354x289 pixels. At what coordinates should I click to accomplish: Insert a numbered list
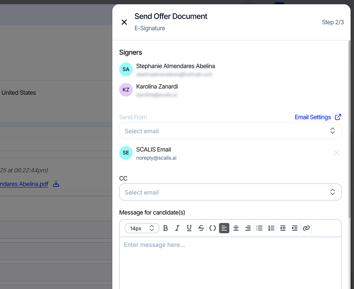[x=271, y=228]
